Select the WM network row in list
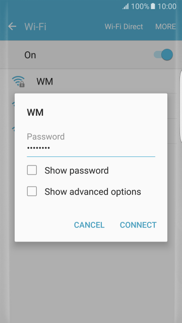The width and height of the screenshot is (182, 323). (x=91, y=81)
